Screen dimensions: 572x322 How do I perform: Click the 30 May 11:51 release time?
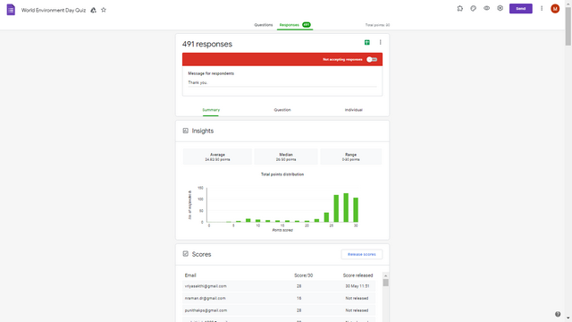(357, 286)
